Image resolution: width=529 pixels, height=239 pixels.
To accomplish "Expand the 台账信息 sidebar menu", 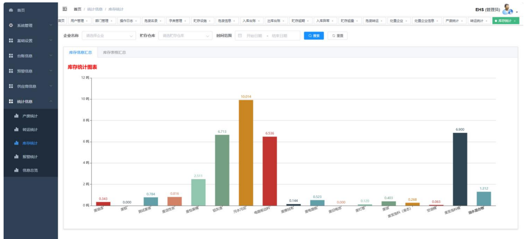I will coord(31,56).
